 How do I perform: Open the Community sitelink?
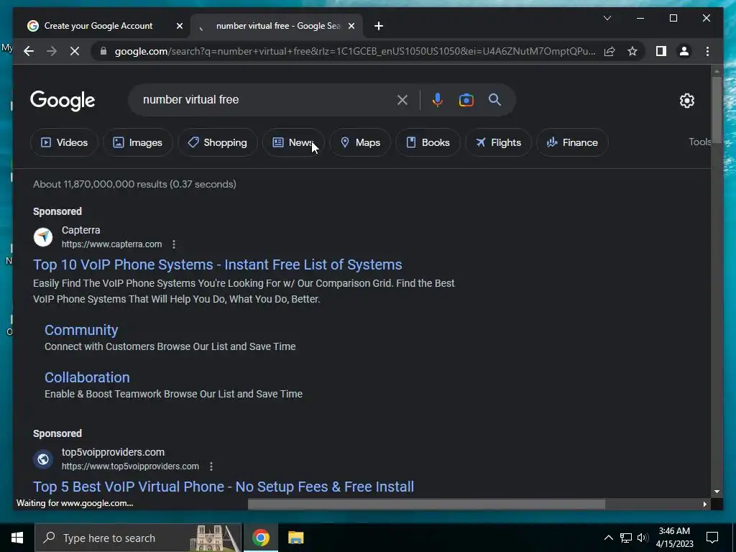[x=81, y=330]
